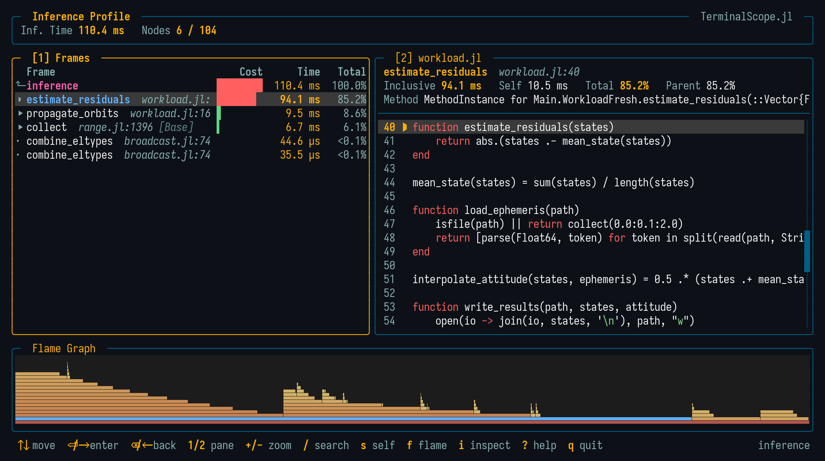Image resolution: width=825 pixels, height=461 pixels.
Task: Toggle the f flame shortcut
Action: [x=427, y=445]
